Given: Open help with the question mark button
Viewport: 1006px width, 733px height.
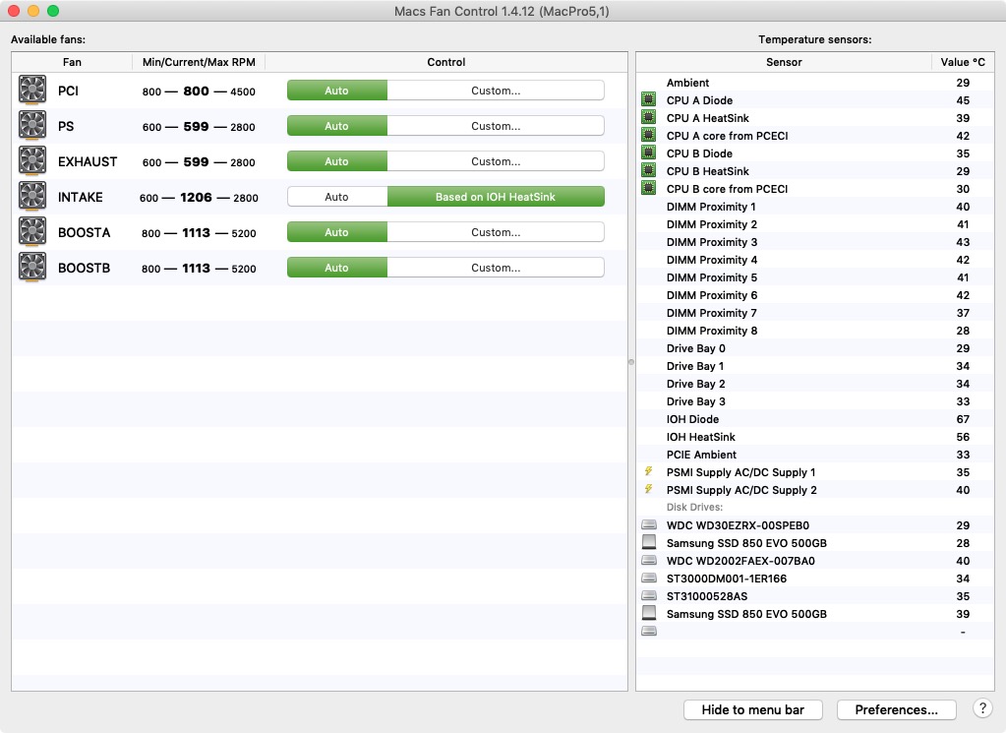Looking at the screenshot, I should coord(982,708).
